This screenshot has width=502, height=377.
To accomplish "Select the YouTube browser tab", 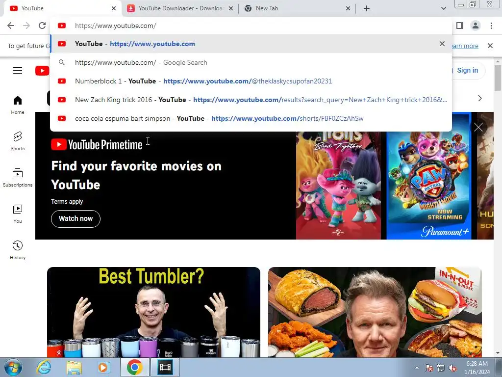I will point(62,8).
